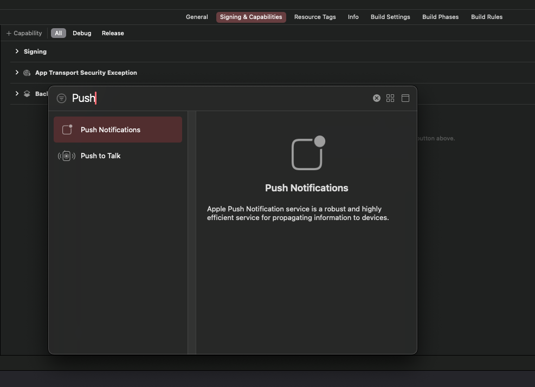Screen dimensions: 535x387
Task: Select the Signing & Capabilities tab
Action: (251, 17)
